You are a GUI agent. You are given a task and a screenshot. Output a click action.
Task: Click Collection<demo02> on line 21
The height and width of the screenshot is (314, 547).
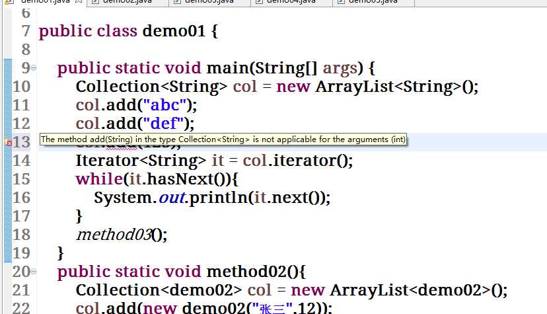point(159,290)
